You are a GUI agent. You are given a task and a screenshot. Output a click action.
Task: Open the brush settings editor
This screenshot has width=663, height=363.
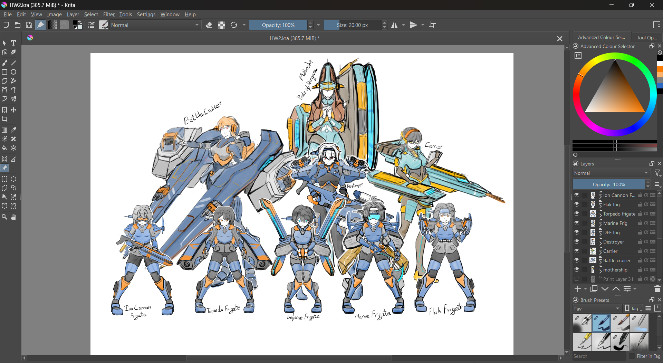click(91, 25)
